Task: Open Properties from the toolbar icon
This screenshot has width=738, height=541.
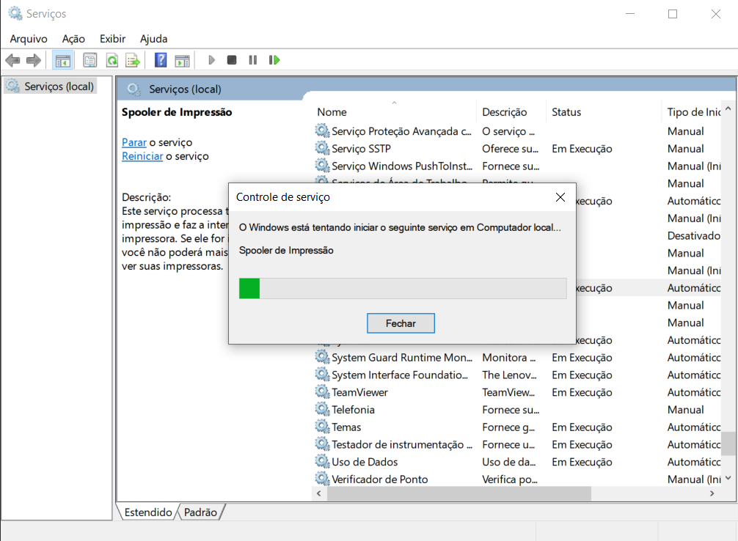Action: (90, 60)
